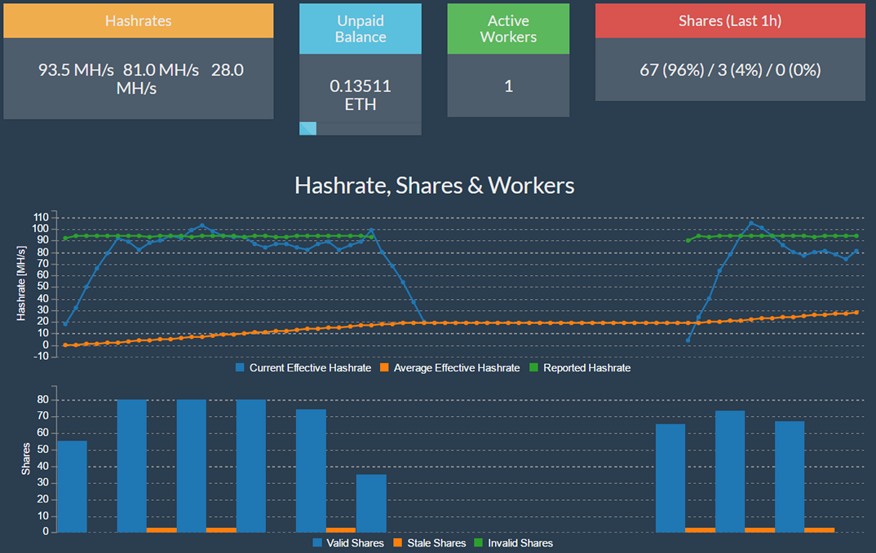
Task: Toggle Current Effective Hashrate legend item
Action: tap(303, 368)
